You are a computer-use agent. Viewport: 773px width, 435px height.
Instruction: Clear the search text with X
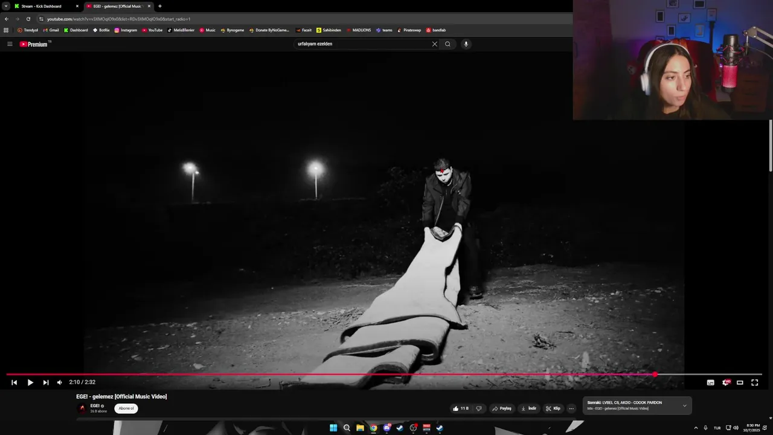pyautogui.click(x=434, y=44)
